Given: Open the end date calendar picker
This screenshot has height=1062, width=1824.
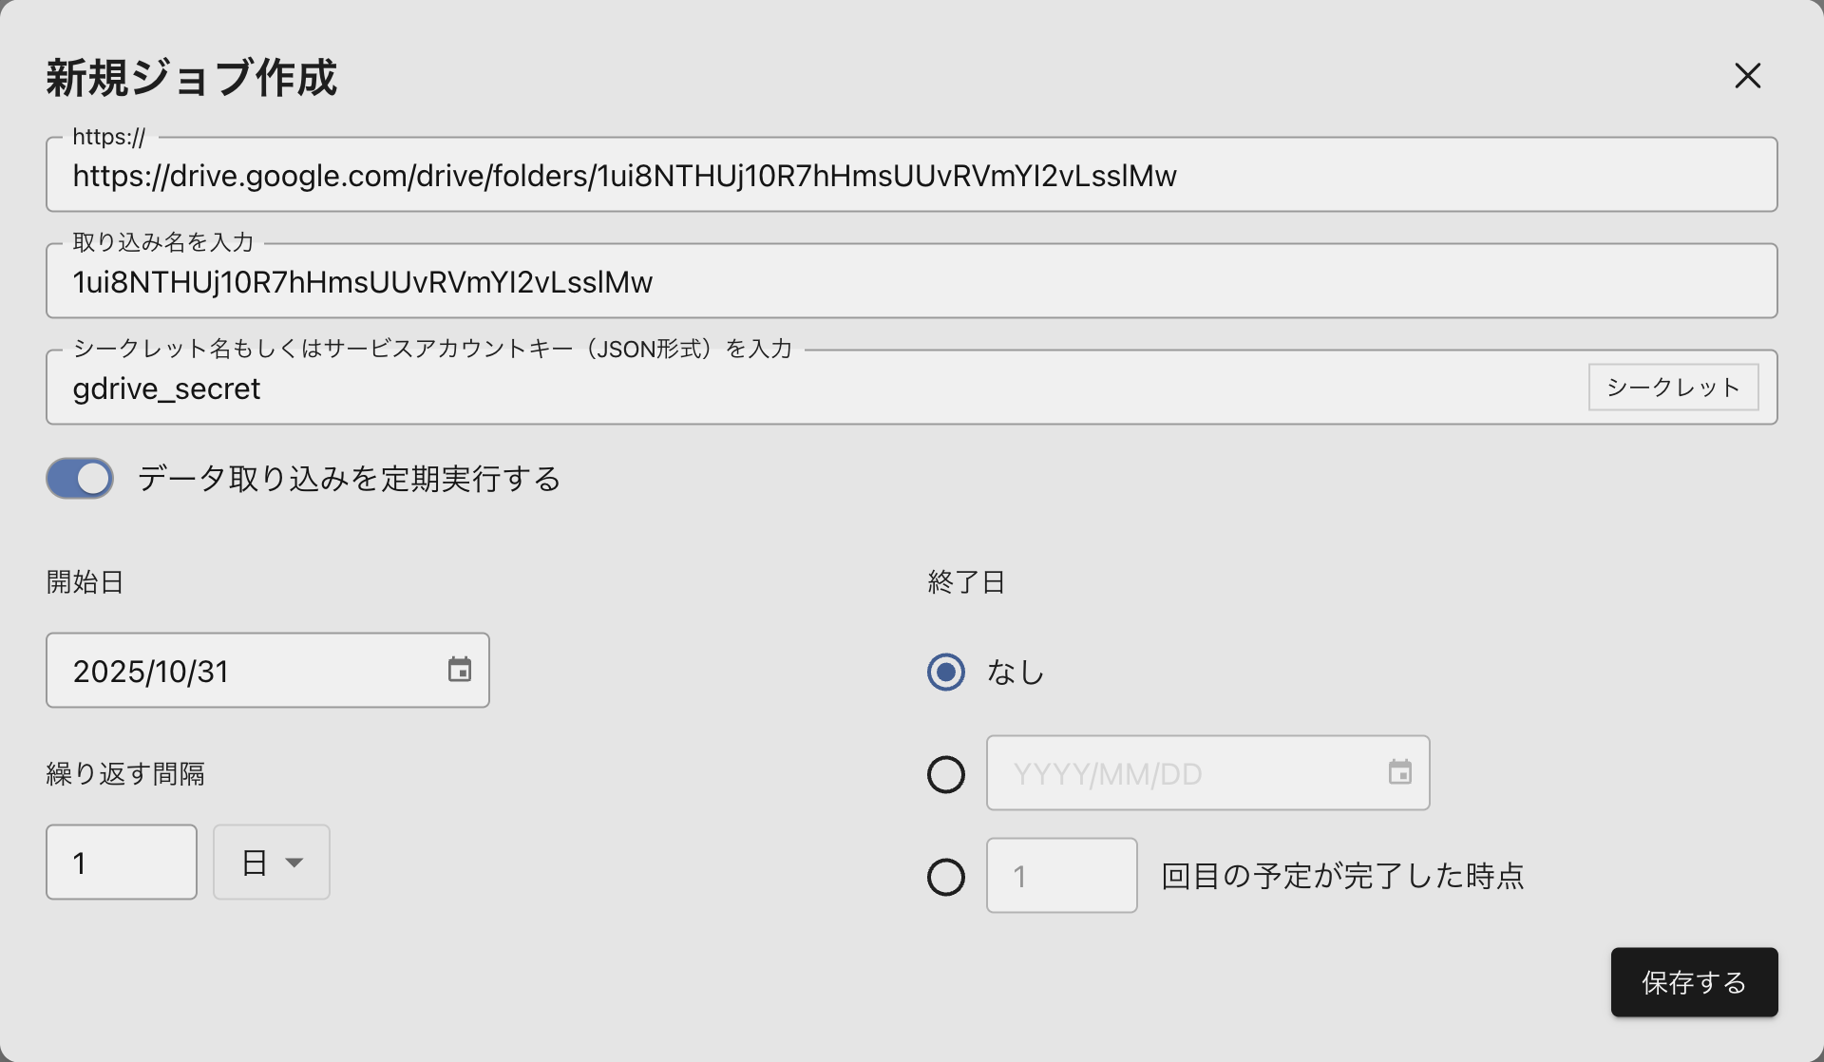Looking at the screenshot, I should [1400, 772].
